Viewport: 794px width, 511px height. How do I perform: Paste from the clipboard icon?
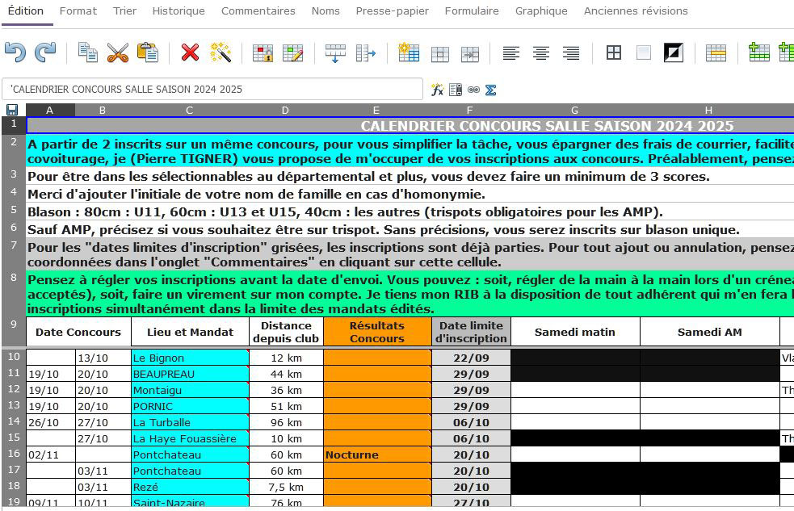coord(148,53)
